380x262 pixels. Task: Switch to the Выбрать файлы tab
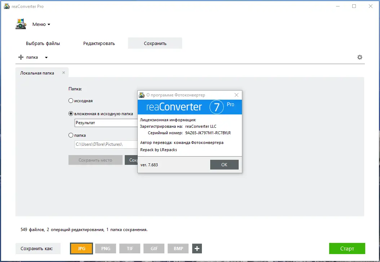(x=43, y=43)
